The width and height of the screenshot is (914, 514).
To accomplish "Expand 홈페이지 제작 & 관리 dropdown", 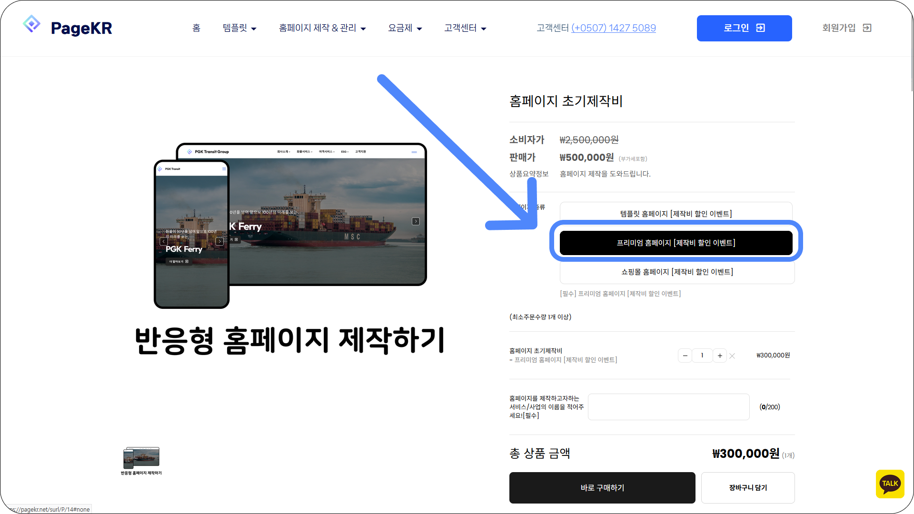I will pyautogui.click(x=322, y=28).
